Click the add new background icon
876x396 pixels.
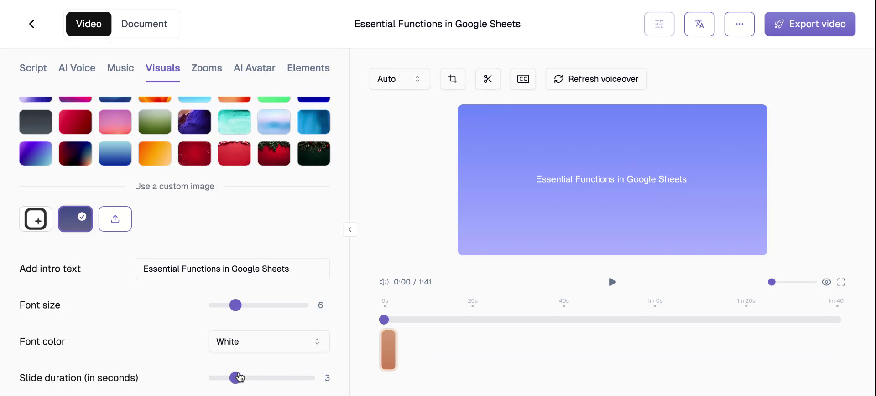click(x=36, y=219)
